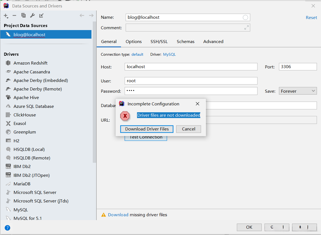Click the Download Driver Files button

(147, 129)
